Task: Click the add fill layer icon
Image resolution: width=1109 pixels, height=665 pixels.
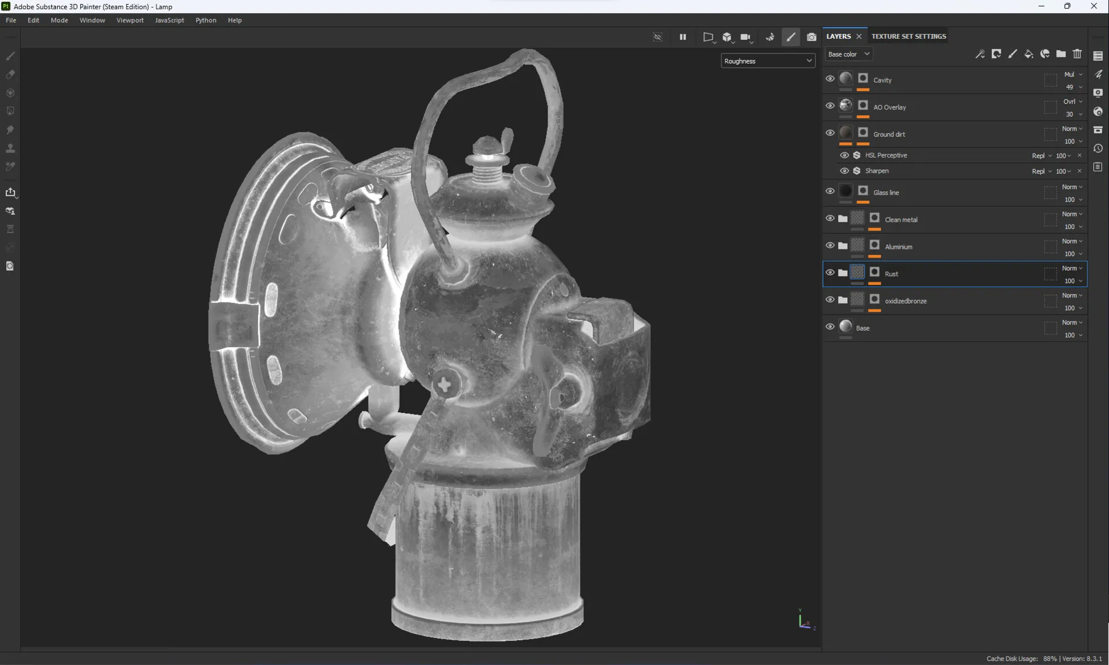Action: click(x=1029, y=54)
